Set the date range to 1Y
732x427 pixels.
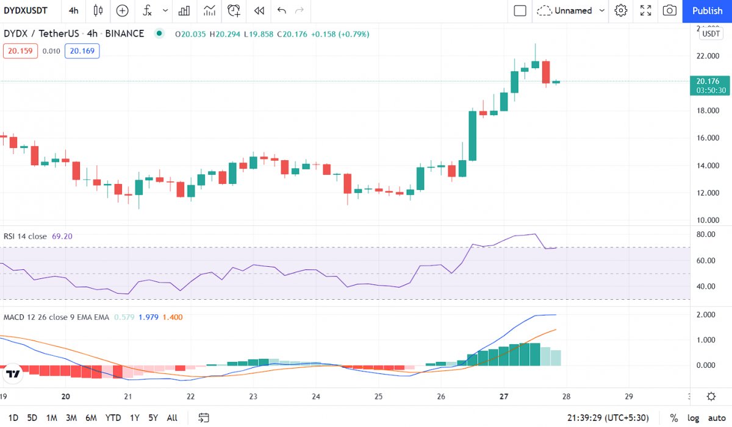(134, 418)
